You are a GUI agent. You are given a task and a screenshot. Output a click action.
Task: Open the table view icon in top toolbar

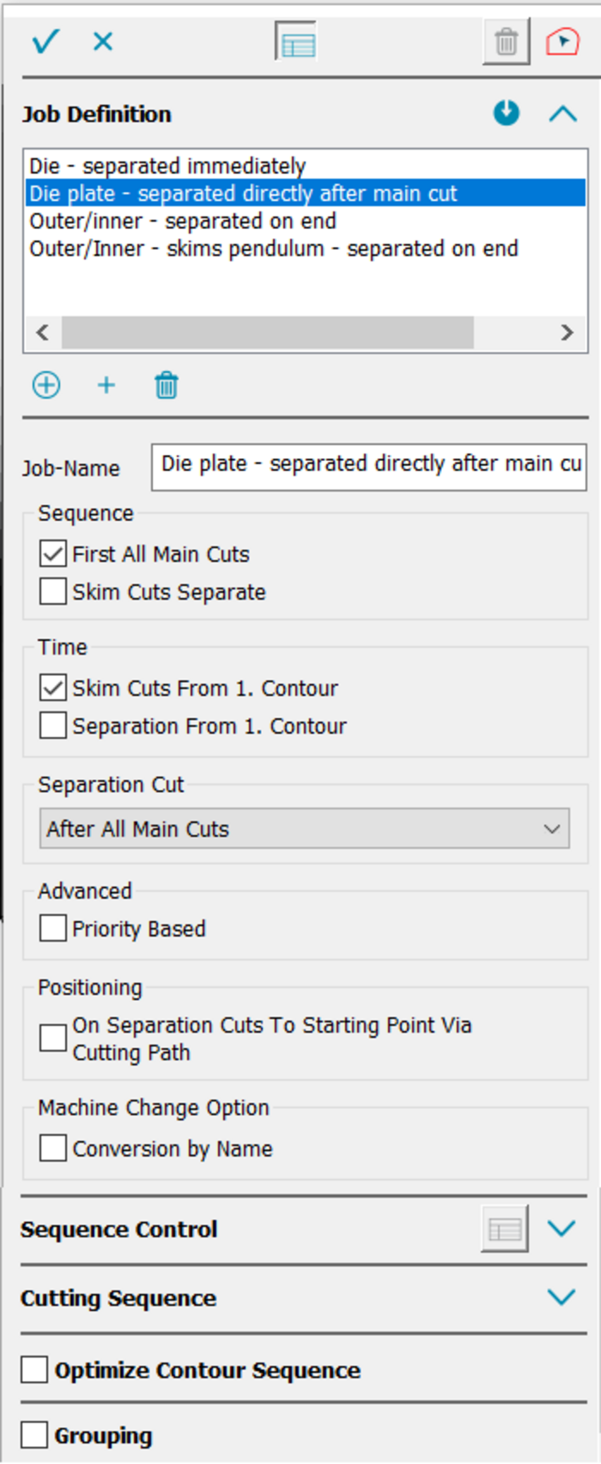click(296, 42)
